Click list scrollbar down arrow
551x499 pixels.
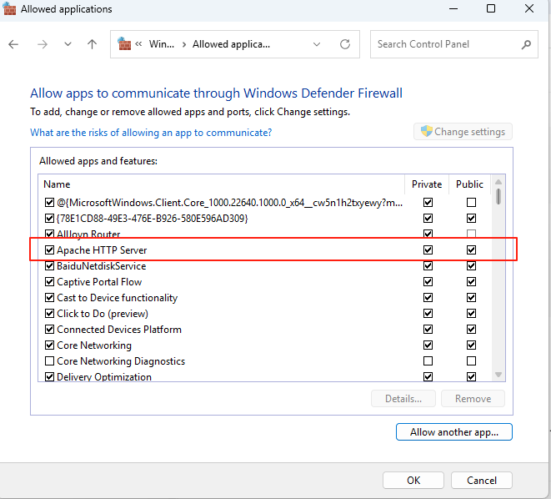(498, 375)
